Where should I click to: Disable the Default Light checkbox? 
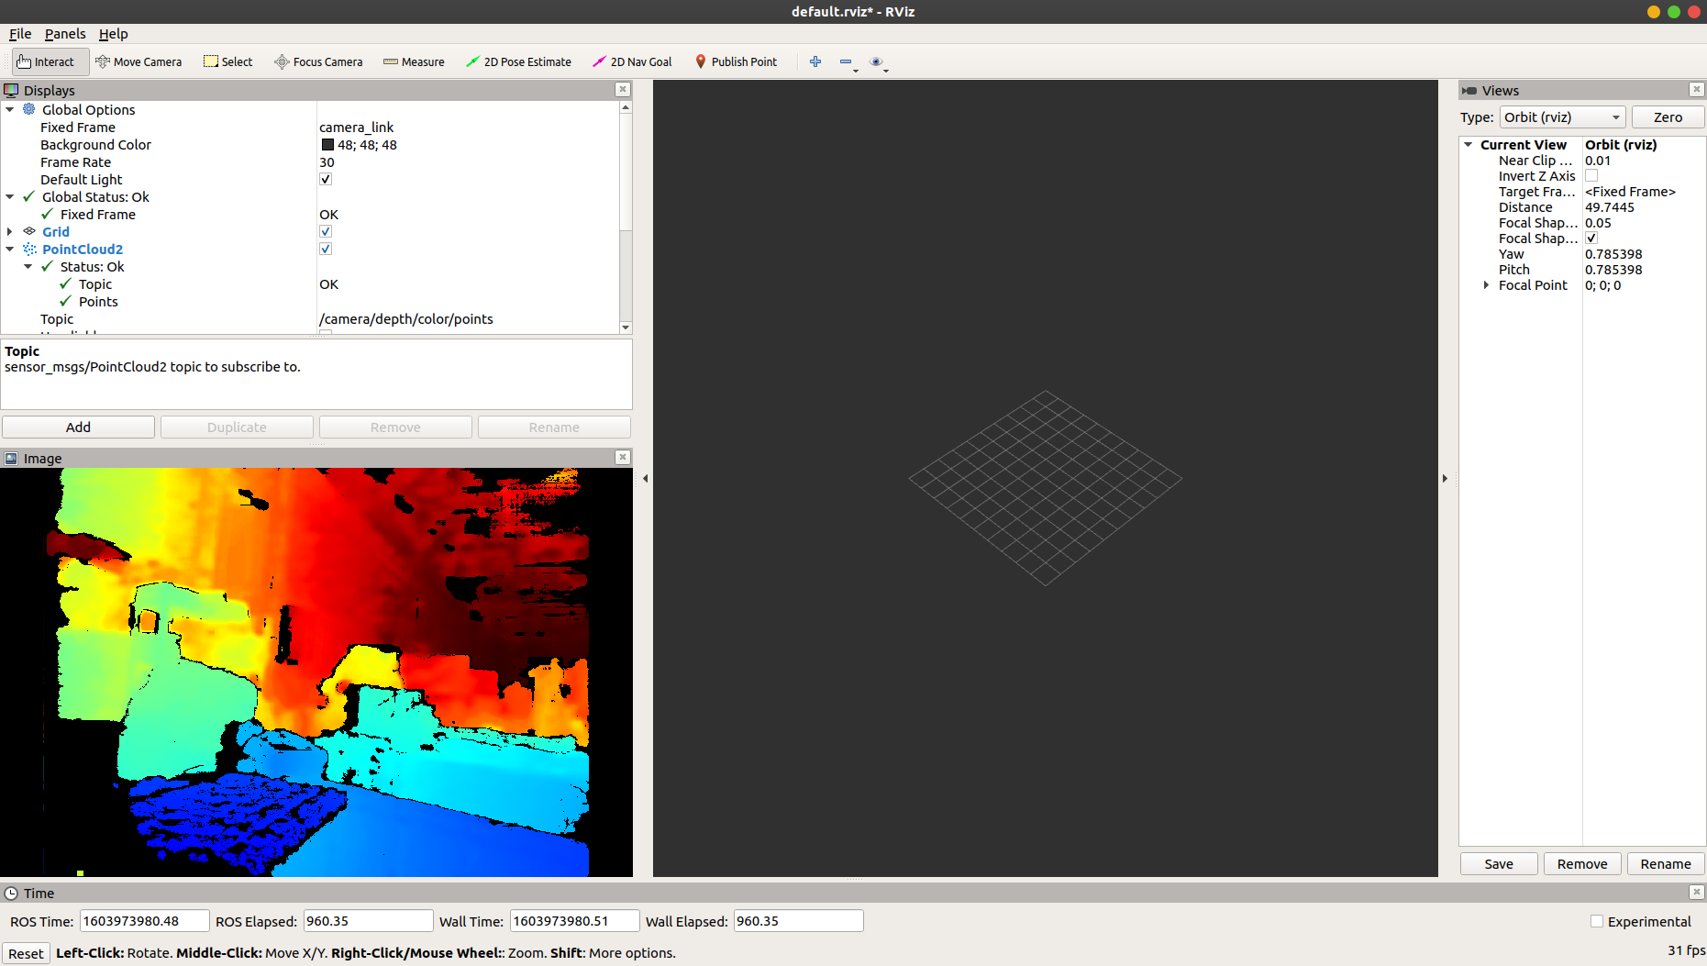click(x=326, y=179)
